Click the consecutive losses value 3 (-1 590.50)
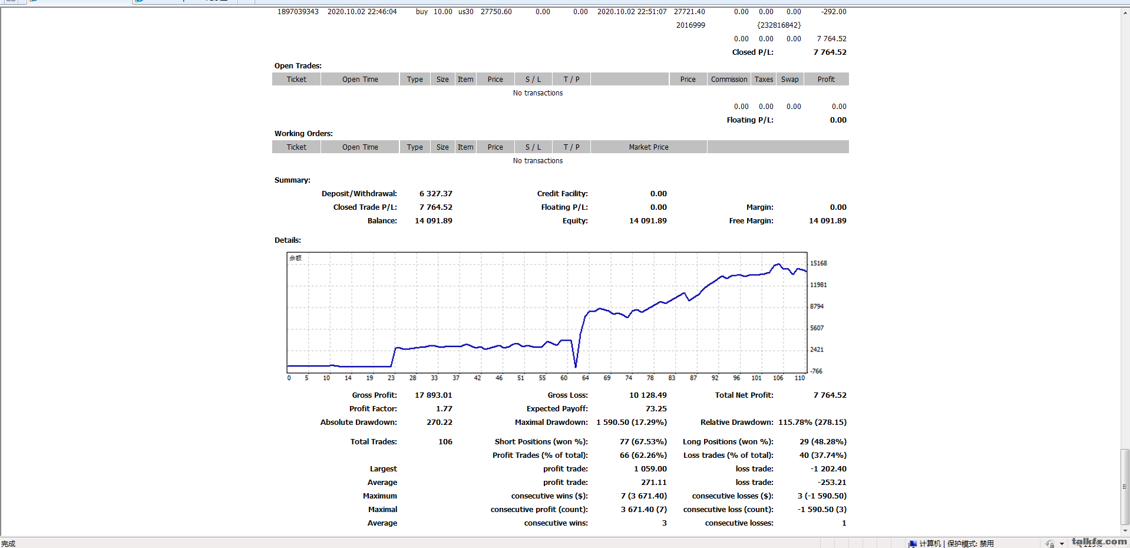Screen dimensions: 1130x548 (822, 496)
